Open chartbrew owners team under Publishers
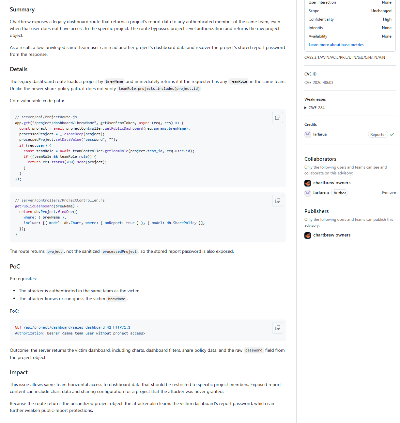The image size is (400, 423). pos(332,235)
